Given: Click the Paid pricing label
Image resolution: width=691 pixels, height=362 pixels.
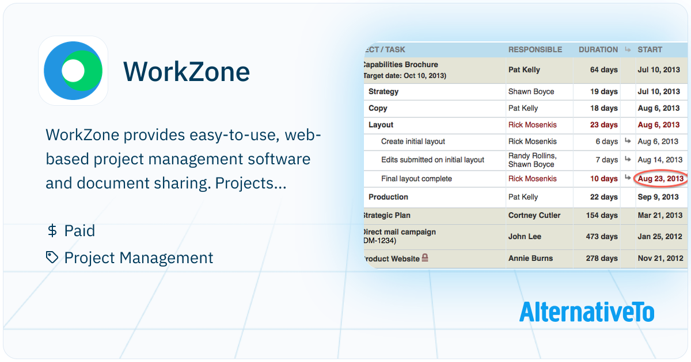Looking at the screenshot, I should coord(79,231).
